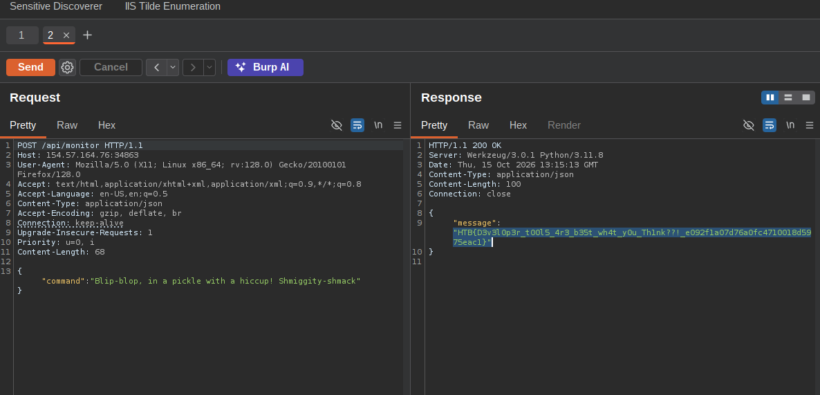Open Request pane hamburger options menu
The width and height of the screenshot is (820, 395).
(x=398, y=125)
